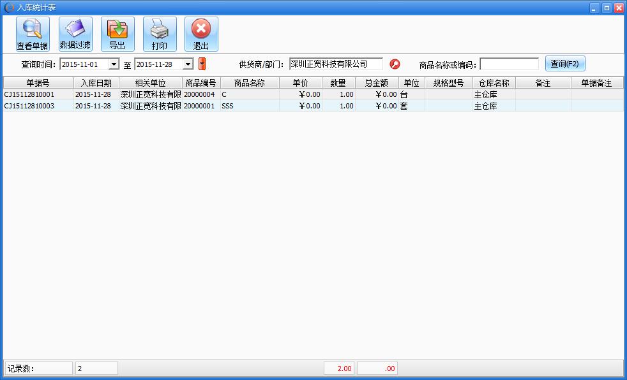Click product code 20000004 cell
Viewport: 627px width, 380px height.
[201, 94]
